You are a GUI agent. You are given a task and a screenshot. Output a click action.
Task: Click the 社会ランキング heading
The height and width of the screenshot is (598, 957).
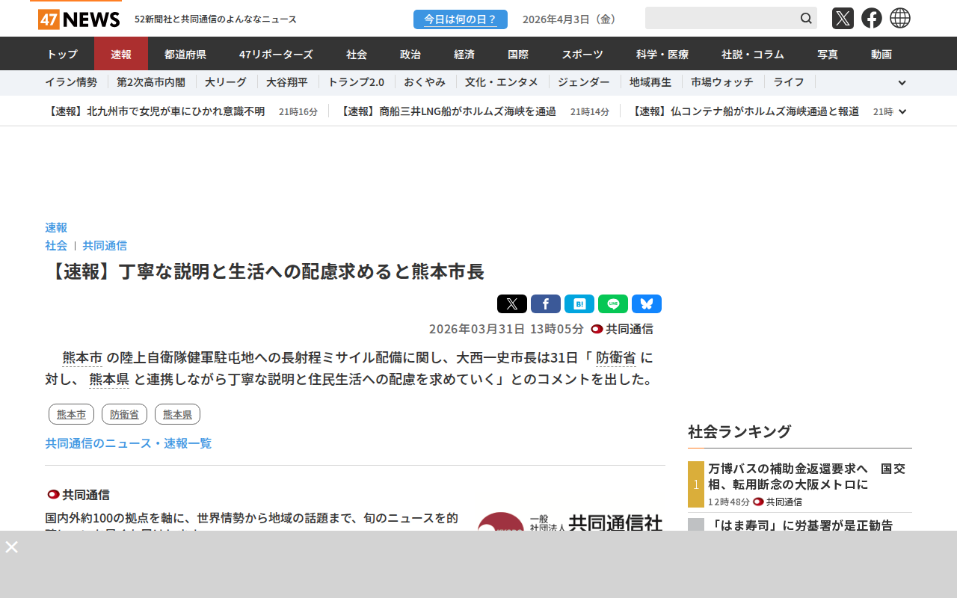[x=739, y=431]
